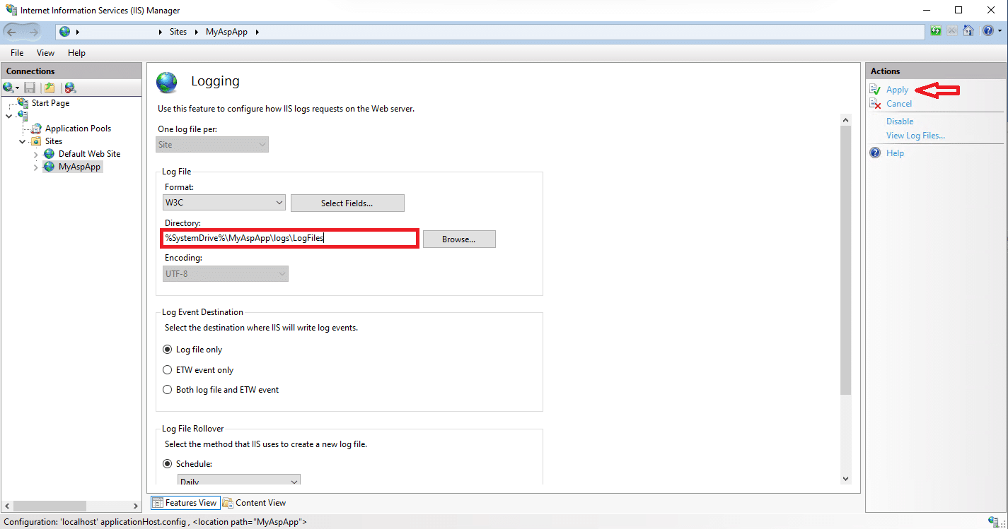This screenshot has height=529, width=1008.
Task: Click the Up folder icon in Connections
Action: coord(50,88)
